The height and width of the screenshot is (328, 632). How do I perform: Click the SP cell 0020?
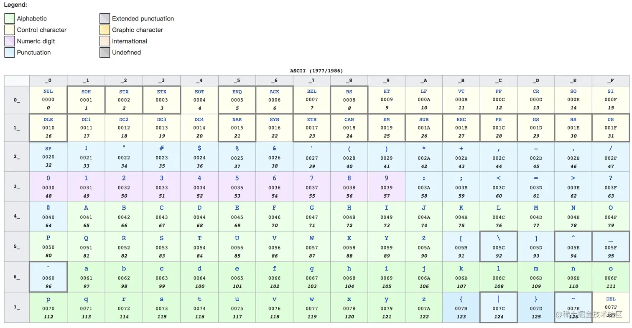tap(48, 157)
